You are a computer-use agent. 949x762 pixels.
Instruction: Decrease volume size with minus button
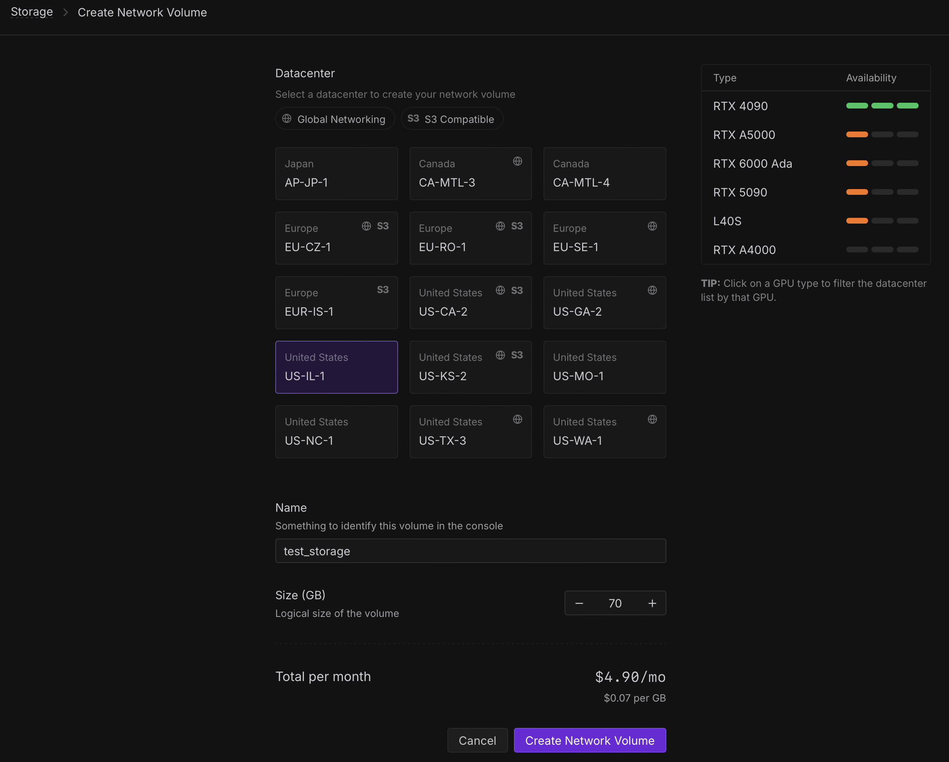pyautogui.click(x=579, y=603)
